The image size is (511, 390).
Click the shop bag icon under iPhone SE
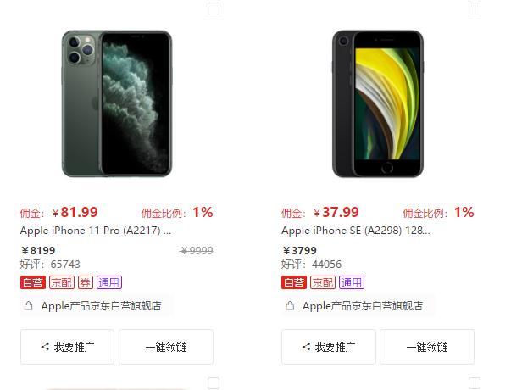tap(290, 306)
